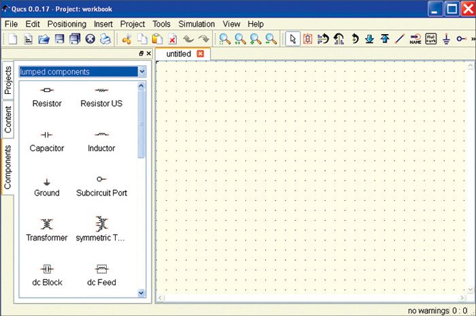Switch to the Projects tab
This screenshot has width=476, height=316.
pyautogui.click(x=8, y=80)
